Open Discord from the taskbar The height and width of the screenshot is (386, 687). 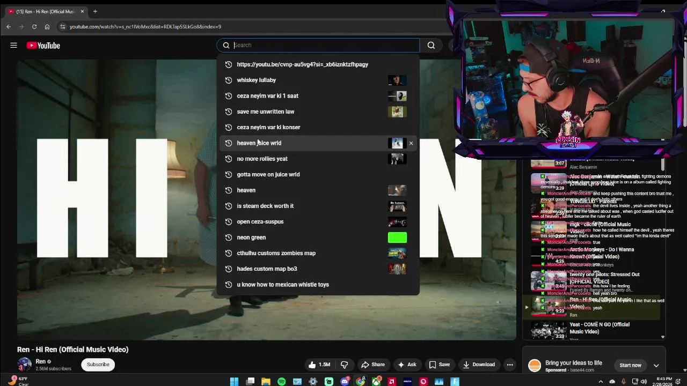pos(345,382)
